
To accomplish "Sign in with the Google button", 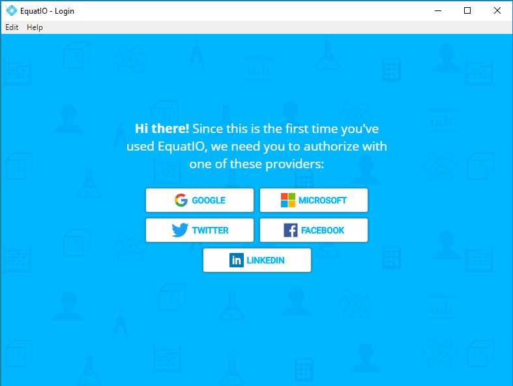I will pyautogui.click(x=199, y=200).
